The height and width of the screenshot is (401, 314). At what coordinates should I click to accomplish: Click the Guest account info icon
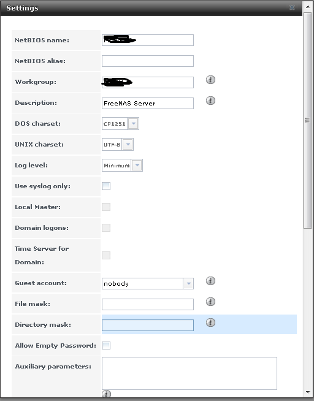click(210, 281)
